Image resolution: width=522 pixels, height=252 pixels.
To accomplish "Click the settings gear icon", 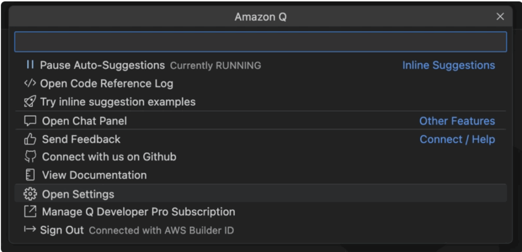I will pyautogui.click(x=31, y=194).
